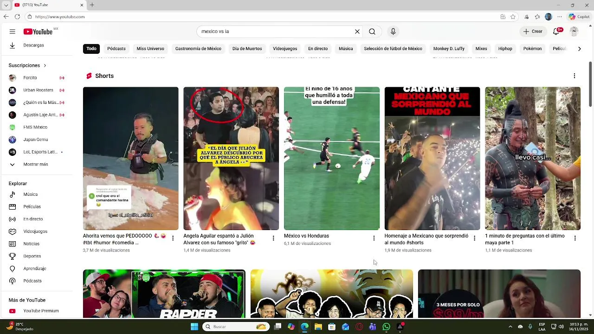This screenshot has height=334, width=594.
Task: Open more options for último maya short
Action: coord(575,238)
